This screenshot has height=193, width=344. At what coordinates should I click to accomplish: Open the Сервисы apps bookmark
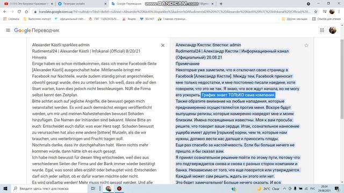pyautogui.click(x=11, y=19)
